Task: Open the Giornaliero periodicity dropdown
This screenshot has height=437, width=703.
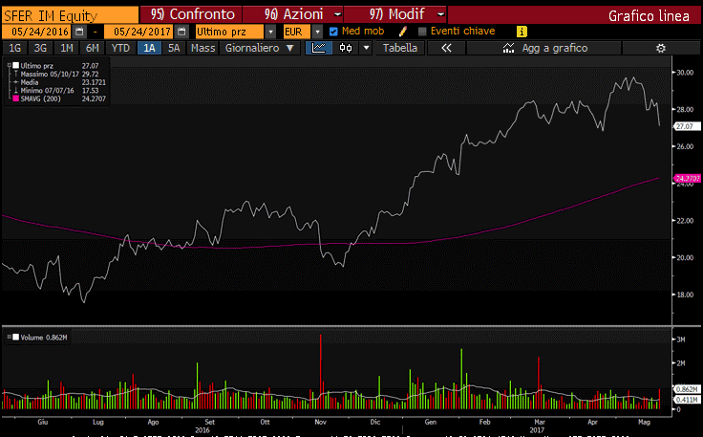Action: tap(260, 48)
